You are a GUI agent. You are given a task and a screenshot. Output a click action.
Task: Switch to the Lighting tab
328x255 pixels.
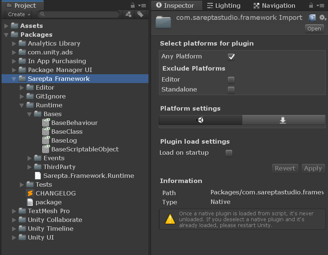pos(224,6)
